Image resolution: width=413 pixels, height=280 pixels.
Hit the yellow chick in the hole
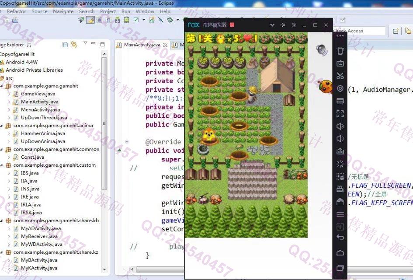[209, 136]
